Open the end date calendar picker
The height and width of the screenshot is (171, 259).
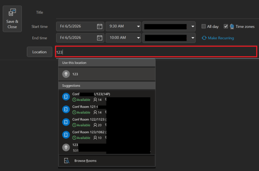click(x=99, y=38)
